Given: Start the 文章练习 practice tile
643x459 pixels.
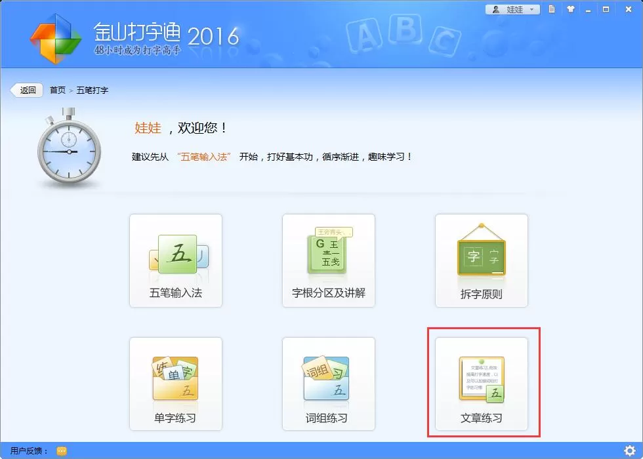Looking at the screenshot, I should coord(482,384).
